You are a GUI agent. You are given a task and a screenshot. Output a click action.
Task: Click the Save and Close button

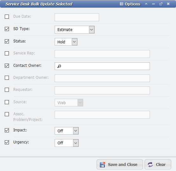pos(120,164)
